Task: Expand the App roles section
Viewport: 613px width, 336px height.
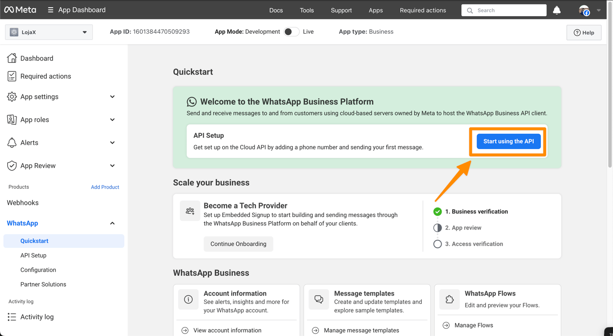Action: click(112, 119)
